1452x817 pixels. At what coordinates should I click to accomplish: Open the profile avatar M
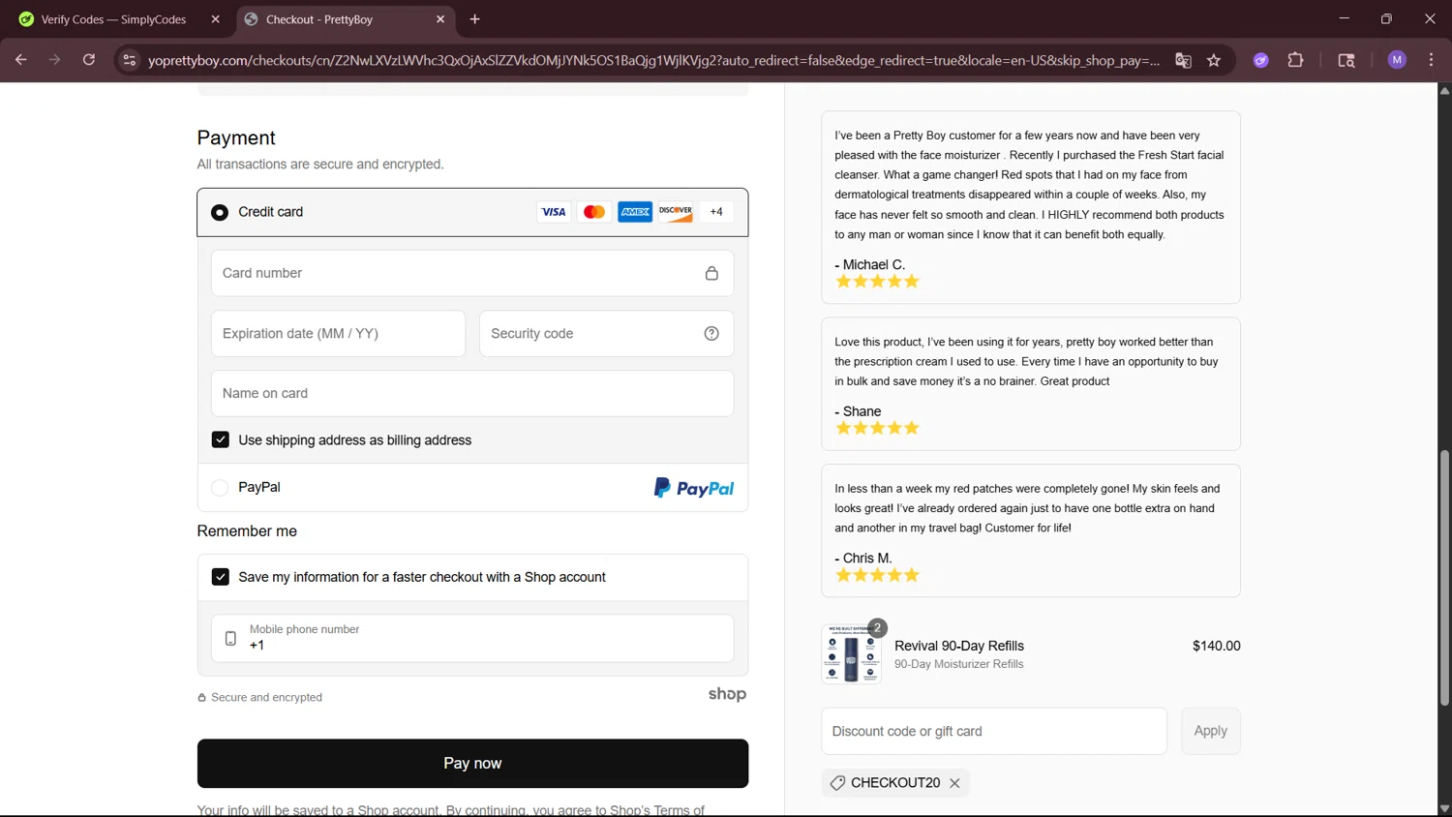click(x=1397, y=60)
